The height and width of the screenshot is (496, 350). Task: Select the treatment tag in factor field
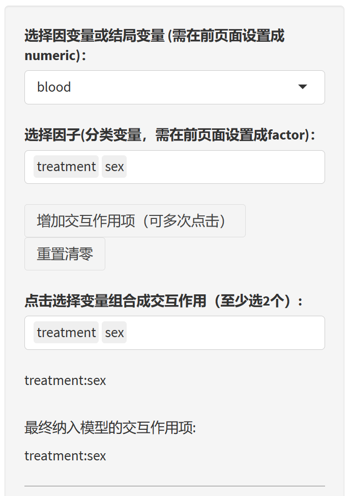pos(66,167)
